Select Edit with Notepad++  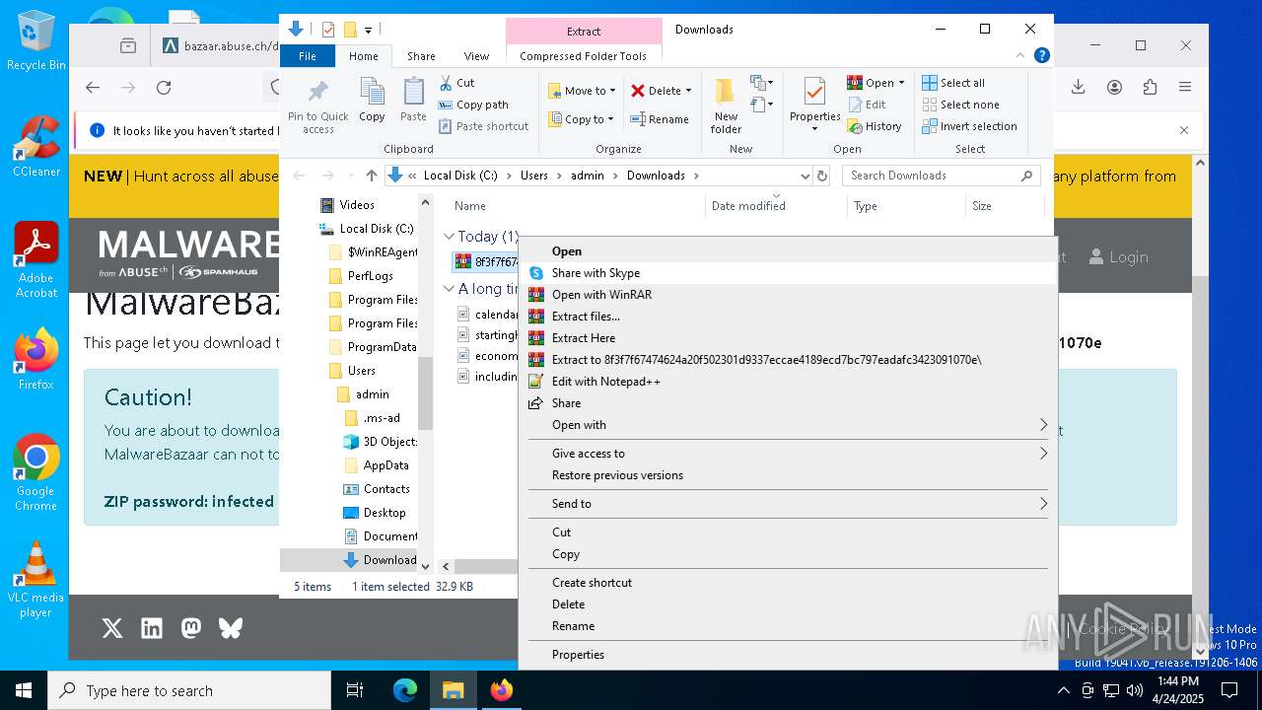pos(789,382)
